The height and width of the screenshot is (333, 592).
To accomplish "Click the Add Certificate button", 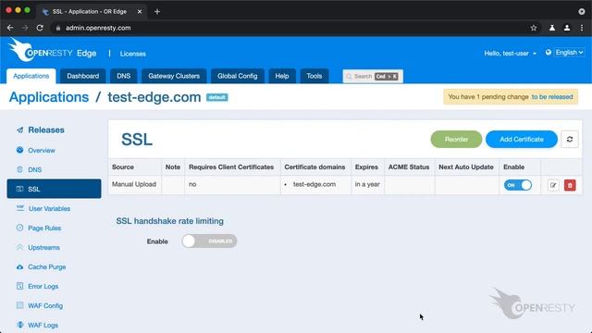I will pos(522,140).
